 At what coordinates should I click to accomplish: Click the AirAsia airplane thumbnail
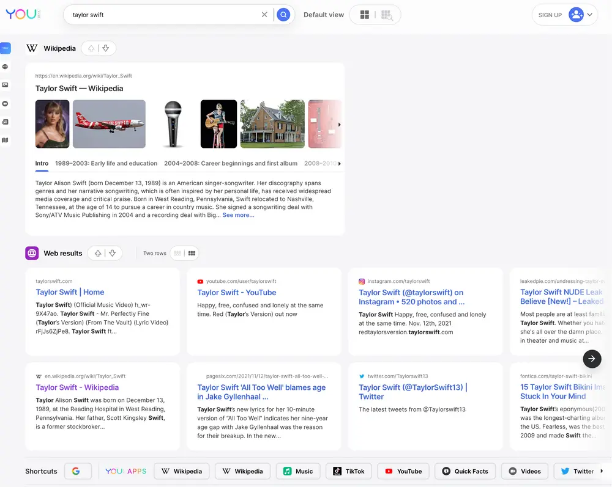(109, 124)
